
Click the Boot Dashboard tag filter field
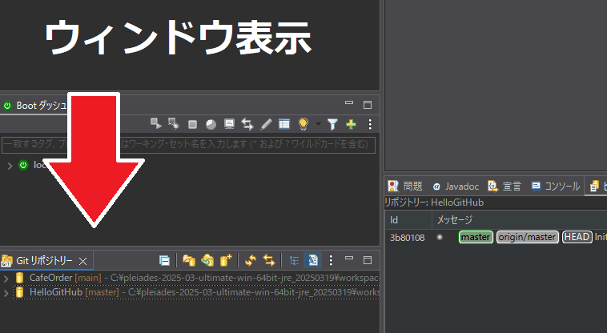coord(188,145)
